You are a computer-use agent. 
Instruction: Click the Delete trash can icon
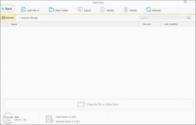pyautogui.click(x=126, y=10)
